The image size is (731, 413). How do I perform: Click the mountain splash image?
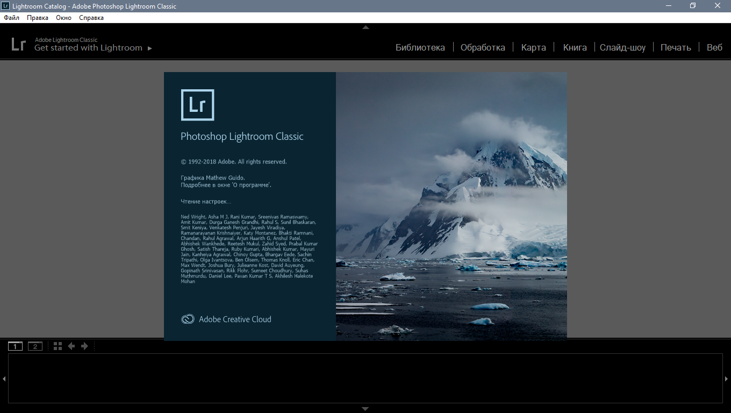451,206
